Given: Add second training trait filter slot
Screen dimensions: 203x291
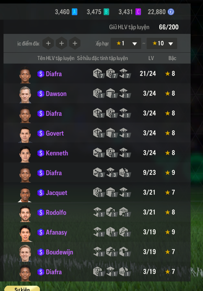Looking at the screenshot, I should point(61,43).
